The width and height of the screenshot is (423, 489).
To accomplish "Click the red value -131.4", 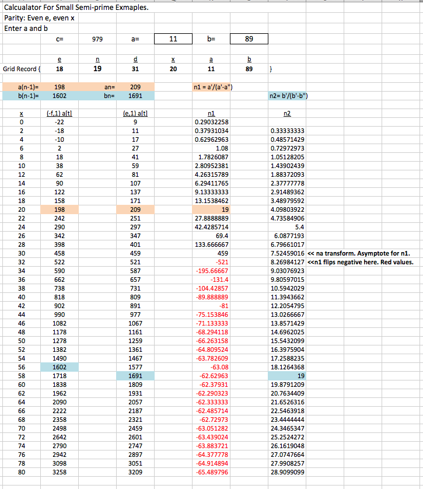I will 211,280.
